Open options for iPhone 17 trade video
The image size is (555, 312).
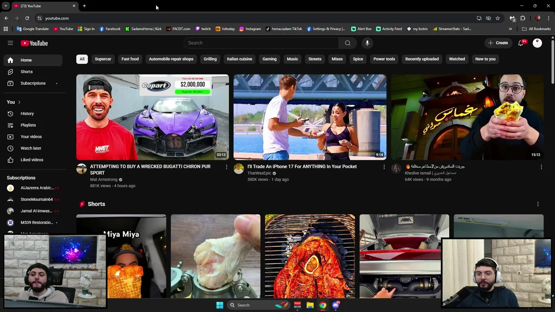click(x=384, y=167)
